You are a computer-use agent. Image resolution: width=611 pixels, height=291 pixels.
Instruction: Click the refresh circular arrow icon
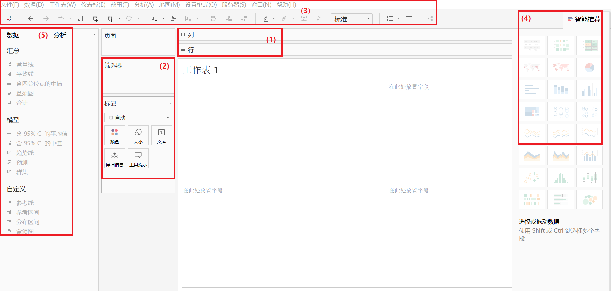coord(129,18)
